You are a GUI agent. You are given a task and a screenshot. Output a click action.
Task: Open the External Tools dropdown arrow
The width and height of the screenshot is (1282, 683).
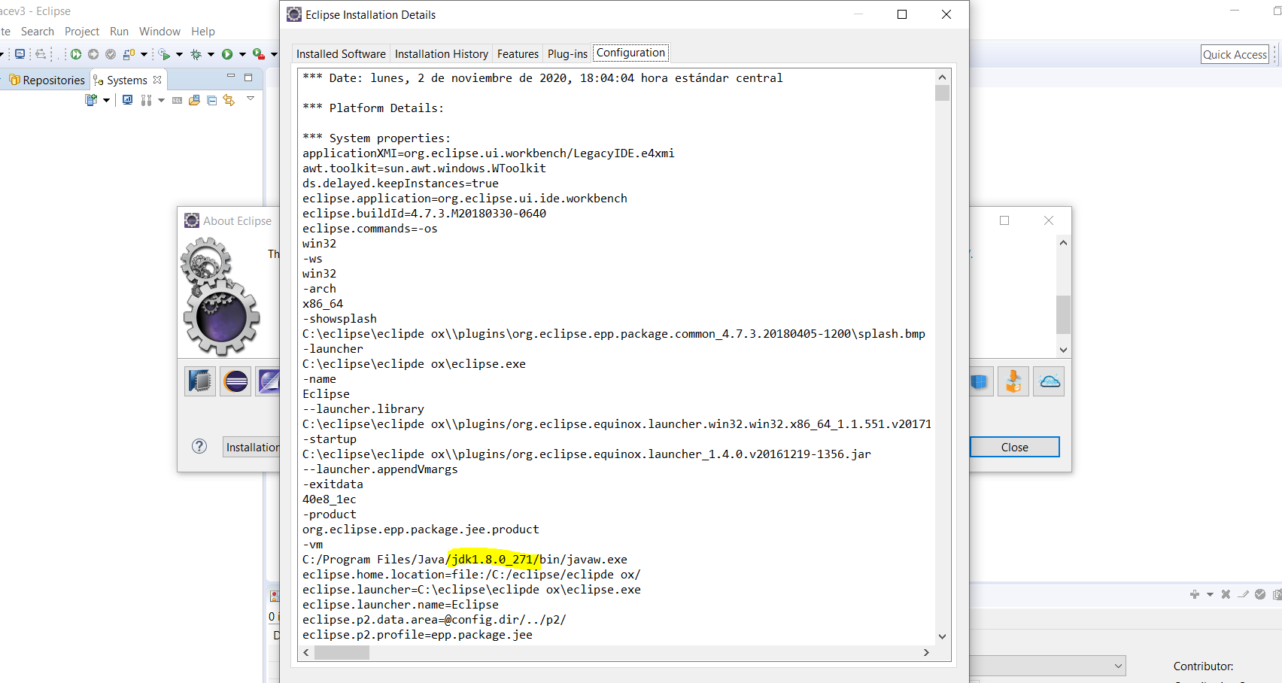coord(274,54)
